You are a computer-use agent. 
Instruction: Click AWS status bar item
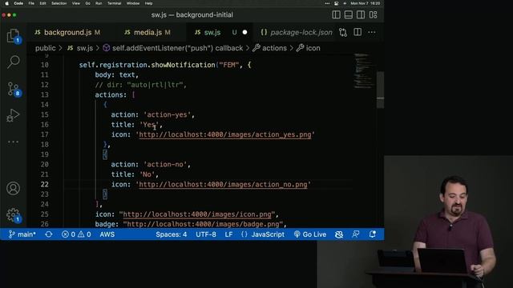point(107,234)
